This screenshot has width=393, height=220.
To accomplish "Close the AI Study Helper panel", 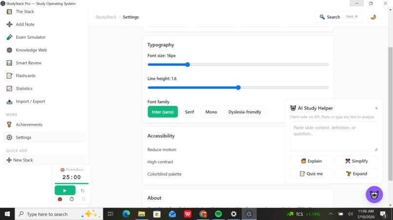I will click(x=376, y=108).
